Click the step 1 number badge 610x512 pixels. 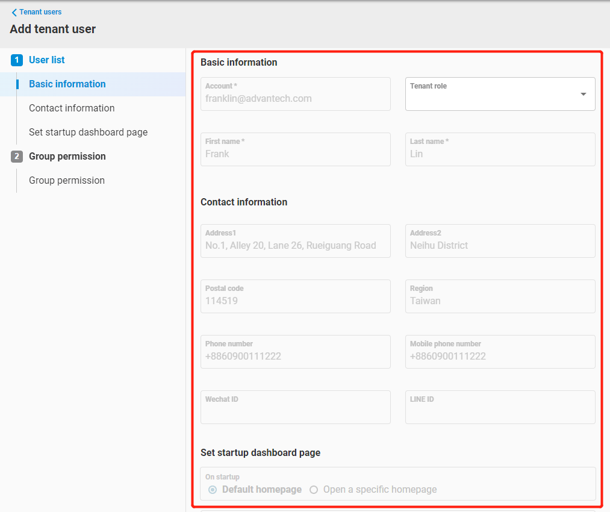(x=17, y=60)
